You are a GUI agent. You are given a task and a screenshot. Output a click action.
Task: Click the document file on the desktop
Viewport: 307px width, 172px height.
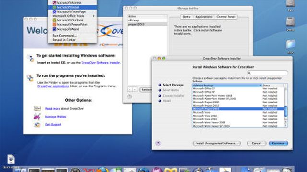(x=11, y=159)
